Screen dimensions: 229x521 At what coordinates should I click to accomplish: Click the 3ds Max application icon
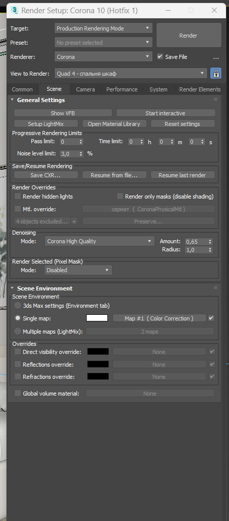coord(15,10)
